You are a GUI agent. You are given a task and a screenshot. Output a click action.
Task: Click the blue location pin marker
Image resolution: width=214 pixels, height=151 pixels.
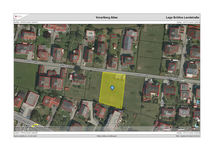click(112, 88)
